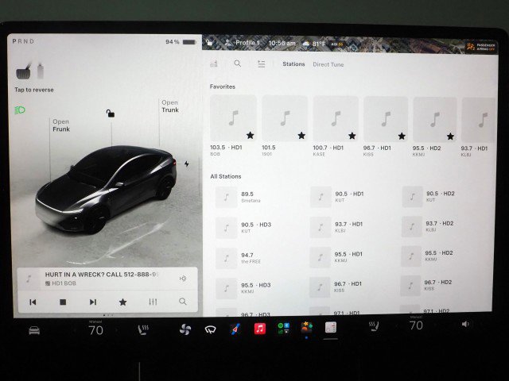The width and height of the screenshot is (509, 381).
Task: Open equalizer settings in media player
Action: click(153, 302)
